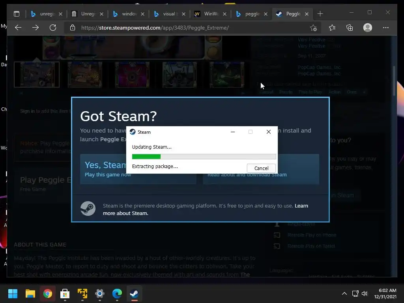Click the Steam updating progress bar
404x303 pixels.
point(204,156)
